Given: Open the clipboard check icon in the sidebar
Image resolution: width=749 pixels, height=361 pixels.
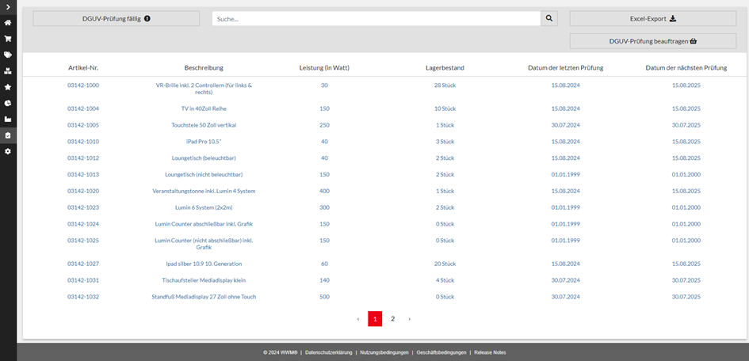Looking at the screenshot, I should [8, 135].
